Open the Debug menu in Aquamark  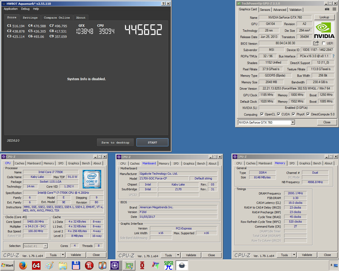[25, 9]
